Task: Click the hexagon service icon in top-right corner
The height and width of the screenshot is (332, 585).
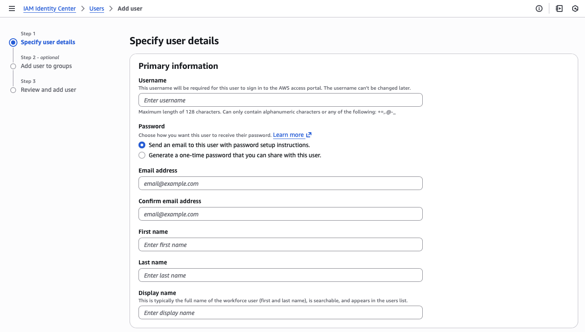Action: (x=575, y=8)
